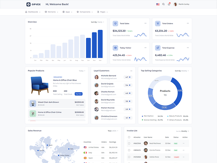The image size is (217, 163).
Task: Open Martin Gurley profile avatar
Action: point(175,4)
